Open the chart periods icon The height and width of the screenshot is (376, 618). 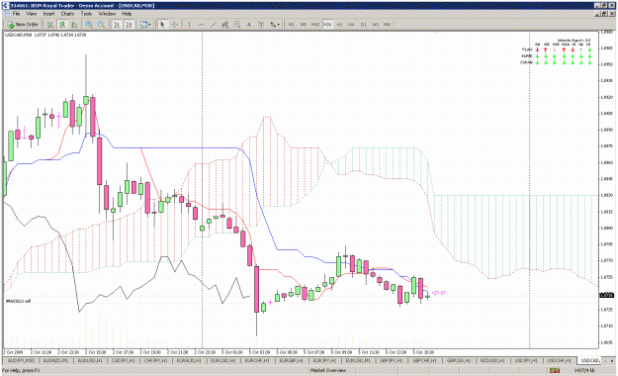tap(143, 25)
